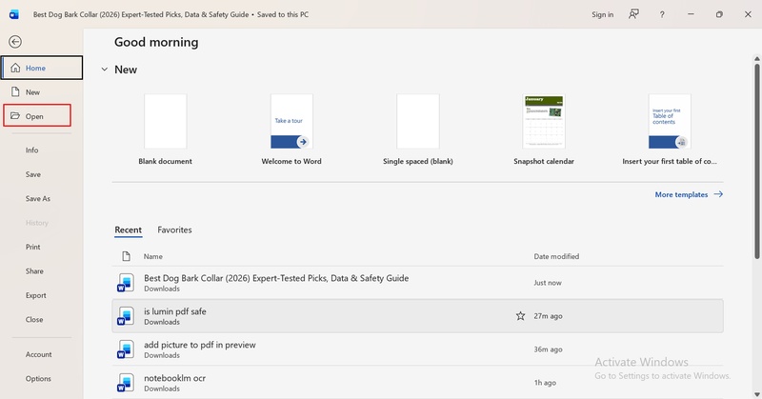The width and height of the screenshot is (762, 399).
Task: Open 'add picture to pdf in preview' document
Action: [417, 349]
